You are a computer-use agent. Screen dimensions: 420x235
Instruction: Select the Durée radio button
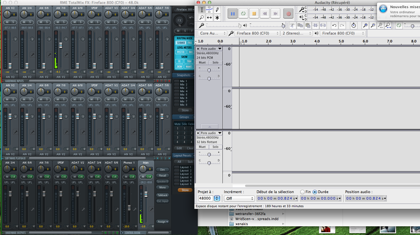(315, 192)
